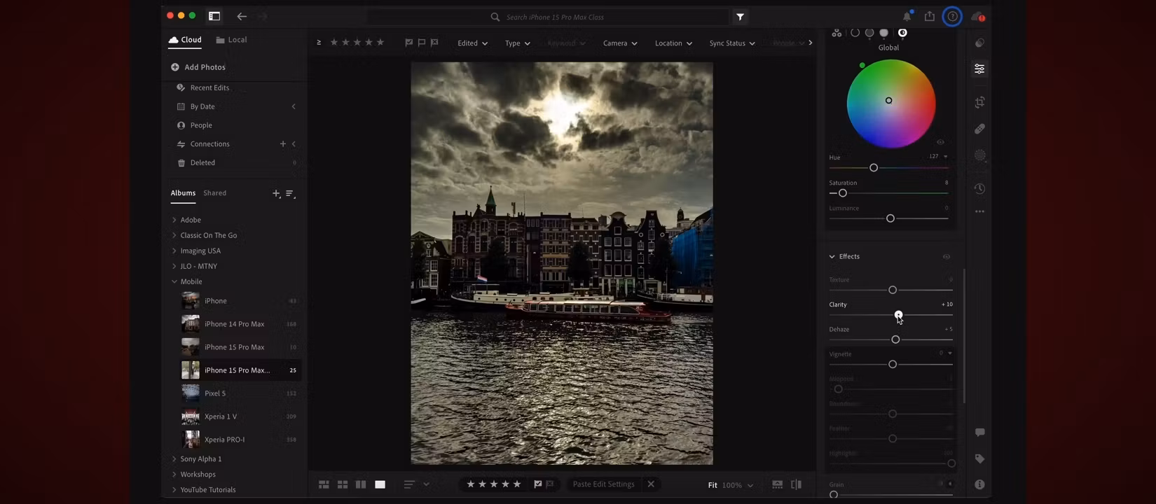
Task: Toggle Effects panel visibility eye
Action: pyautogui.click(x=946, y=257)
